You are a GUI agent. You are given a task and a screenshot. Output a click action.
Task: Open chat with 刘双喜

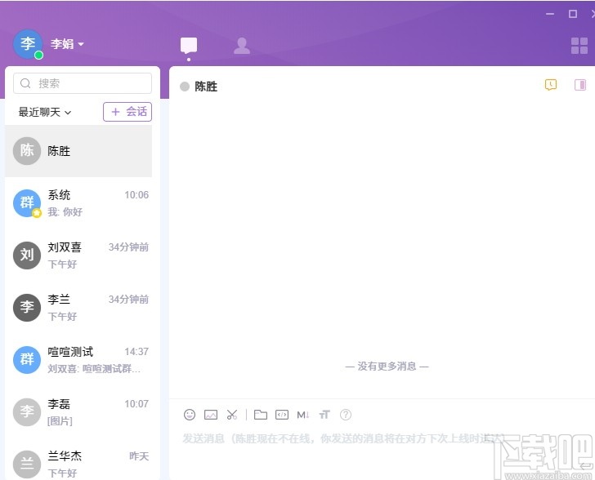78,256
